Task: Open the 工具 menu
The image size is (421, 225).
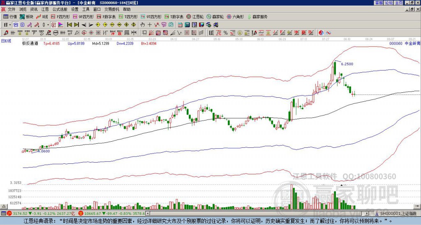Action: [x=86, y=9]
